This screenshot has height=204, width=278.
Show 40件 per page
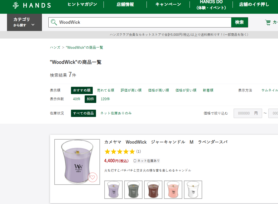pyautogui.click(x=77, y=99)
